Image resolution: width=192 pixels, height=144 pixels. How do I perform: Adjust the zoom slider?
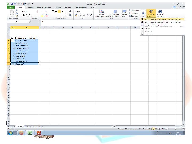coord(175,129)
